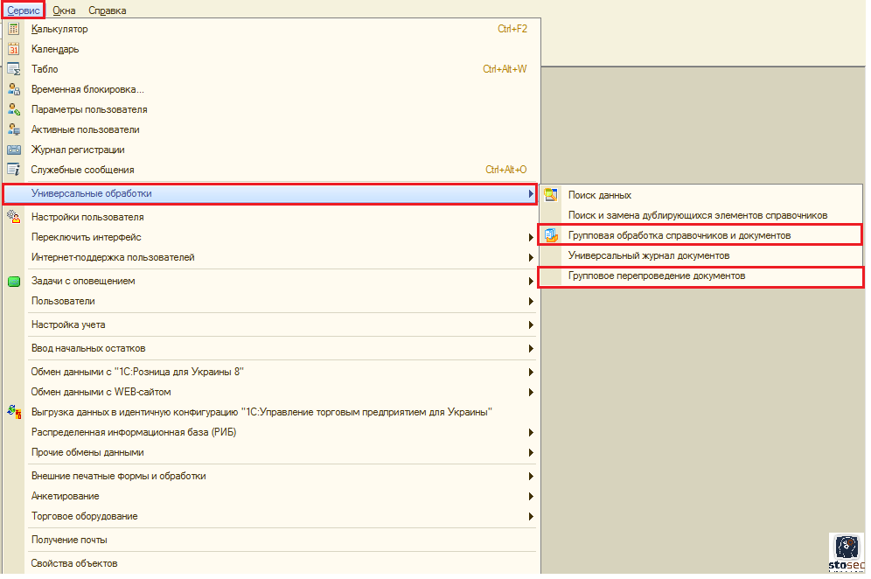
Task: Click the Табло icon
Action: pyautogui.click(x=13, y=69)
